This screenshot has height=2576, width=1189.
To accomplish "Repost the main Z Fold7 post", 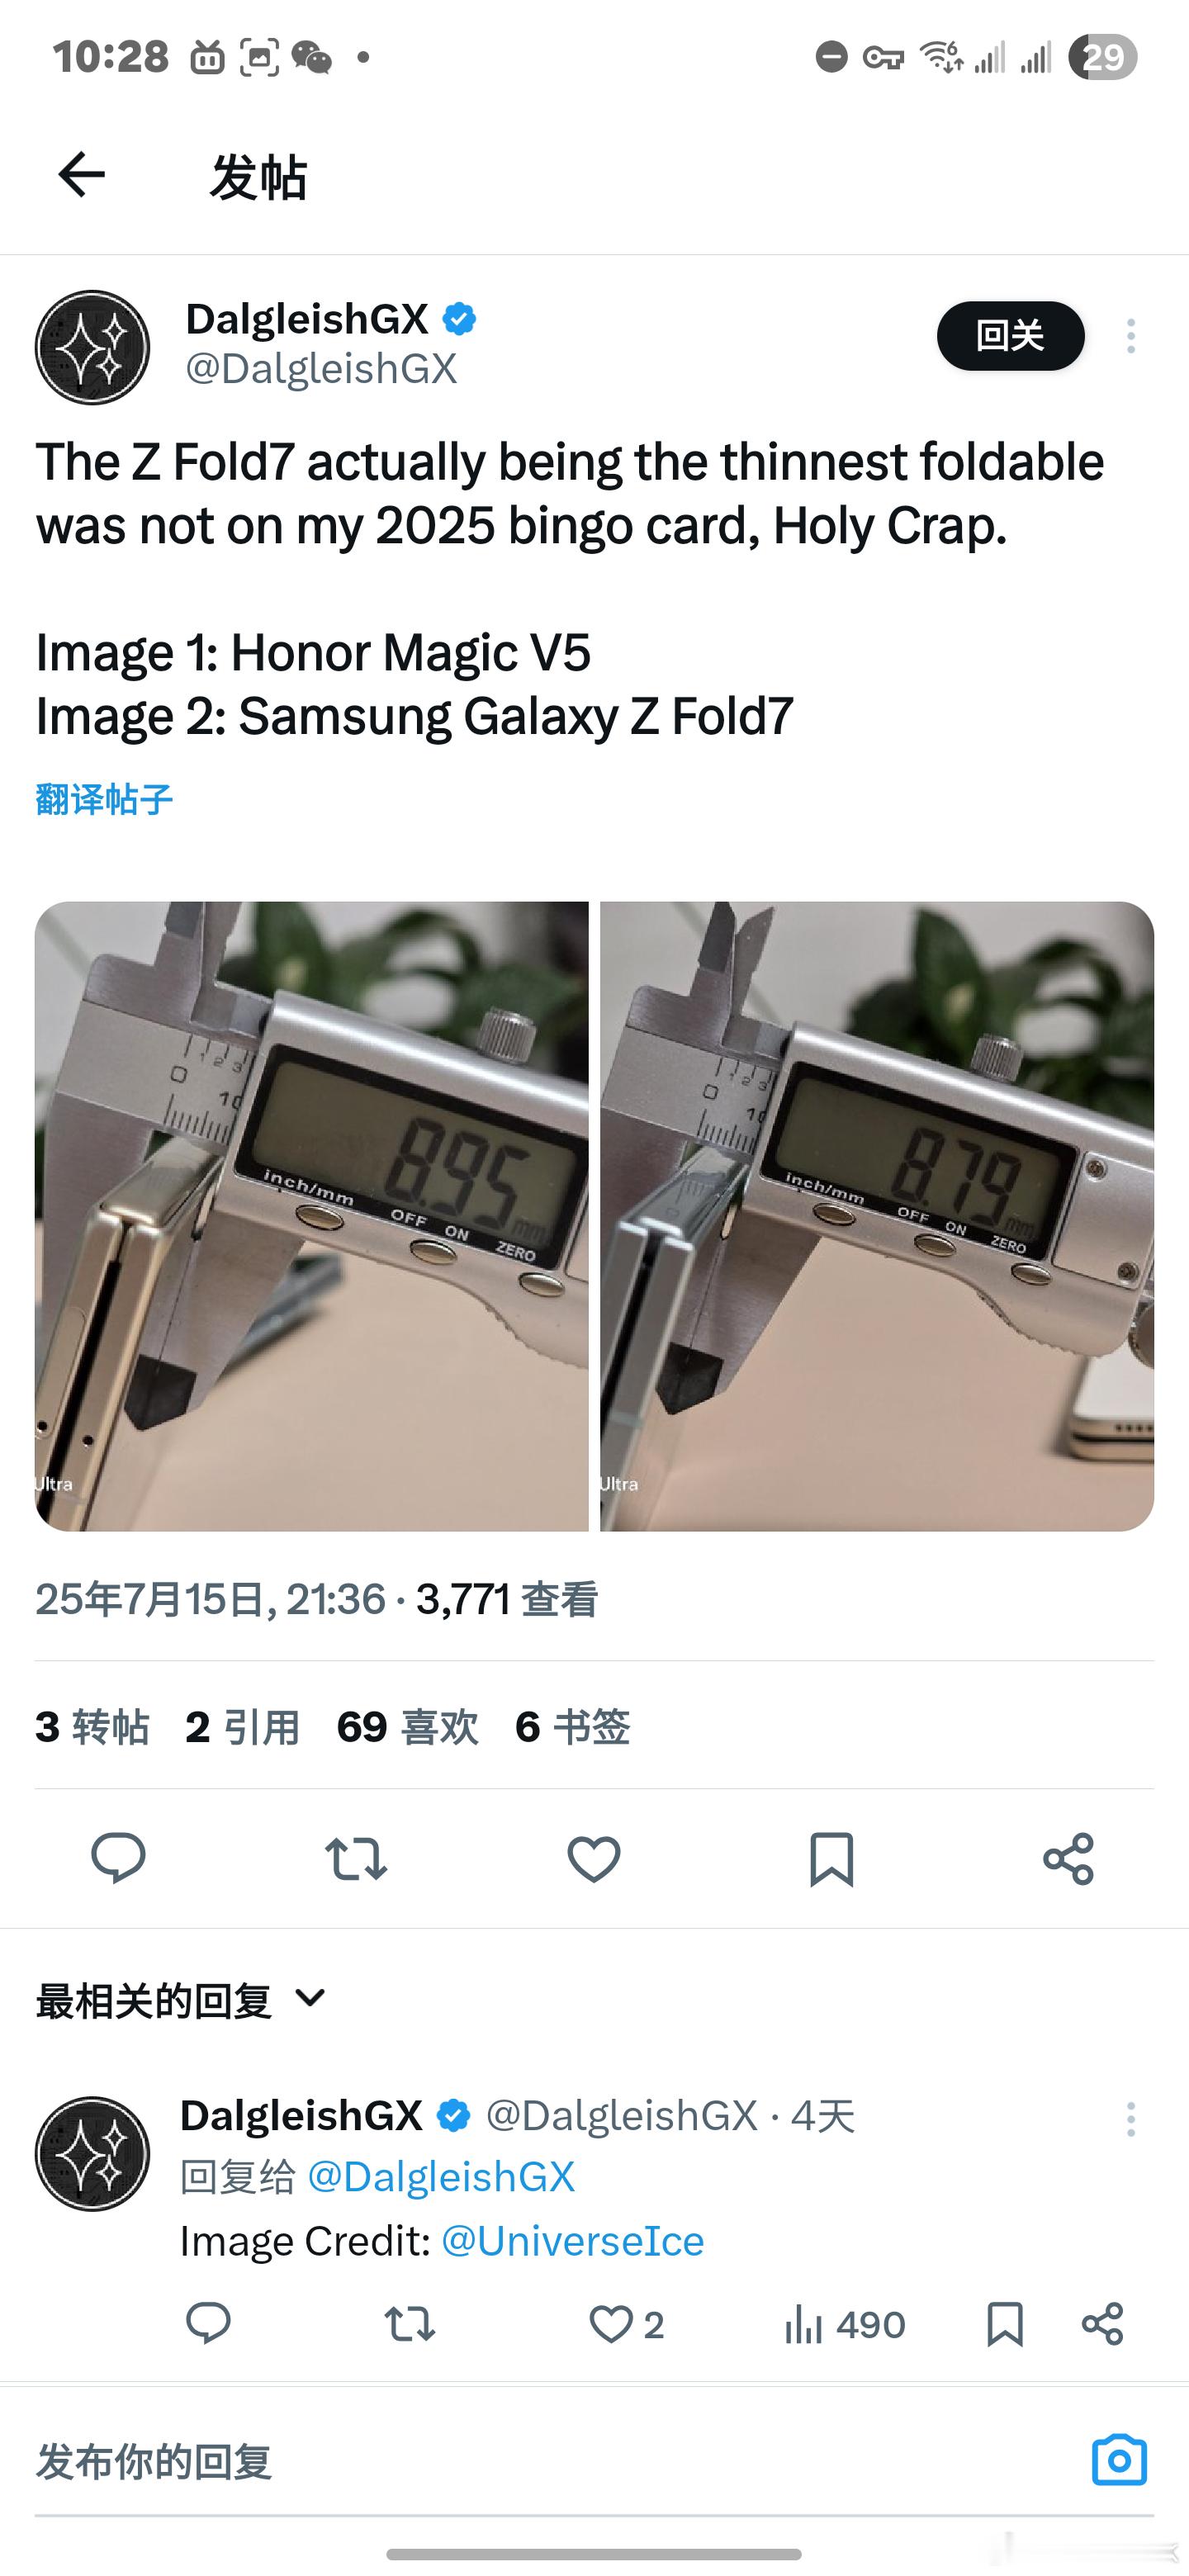I will (x=356, y=1859).
